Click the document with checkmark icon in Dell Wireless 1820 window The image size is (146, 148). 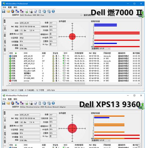point(35,11)
